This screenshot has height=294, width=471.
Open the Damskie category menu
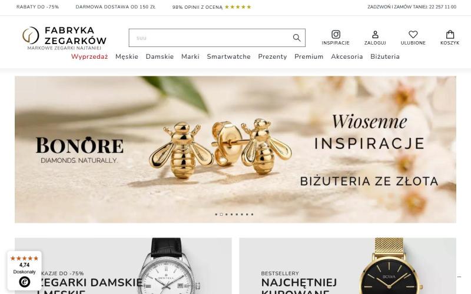point(160,56)
